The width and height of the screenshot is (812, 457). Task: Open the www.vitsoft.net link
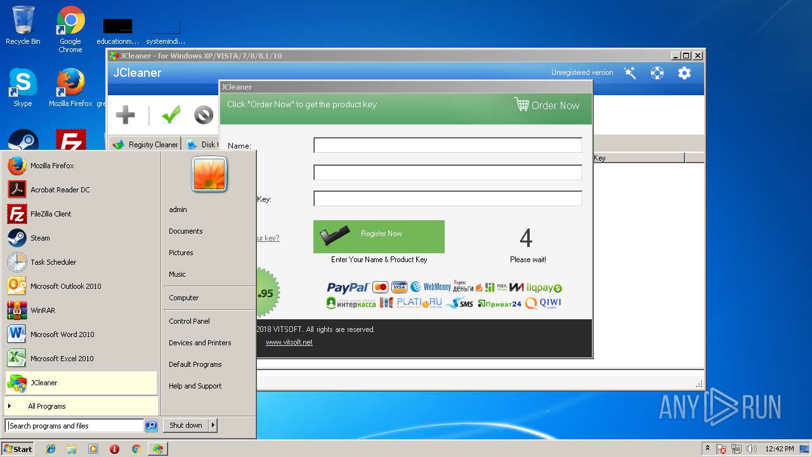[x=289, y=342]
